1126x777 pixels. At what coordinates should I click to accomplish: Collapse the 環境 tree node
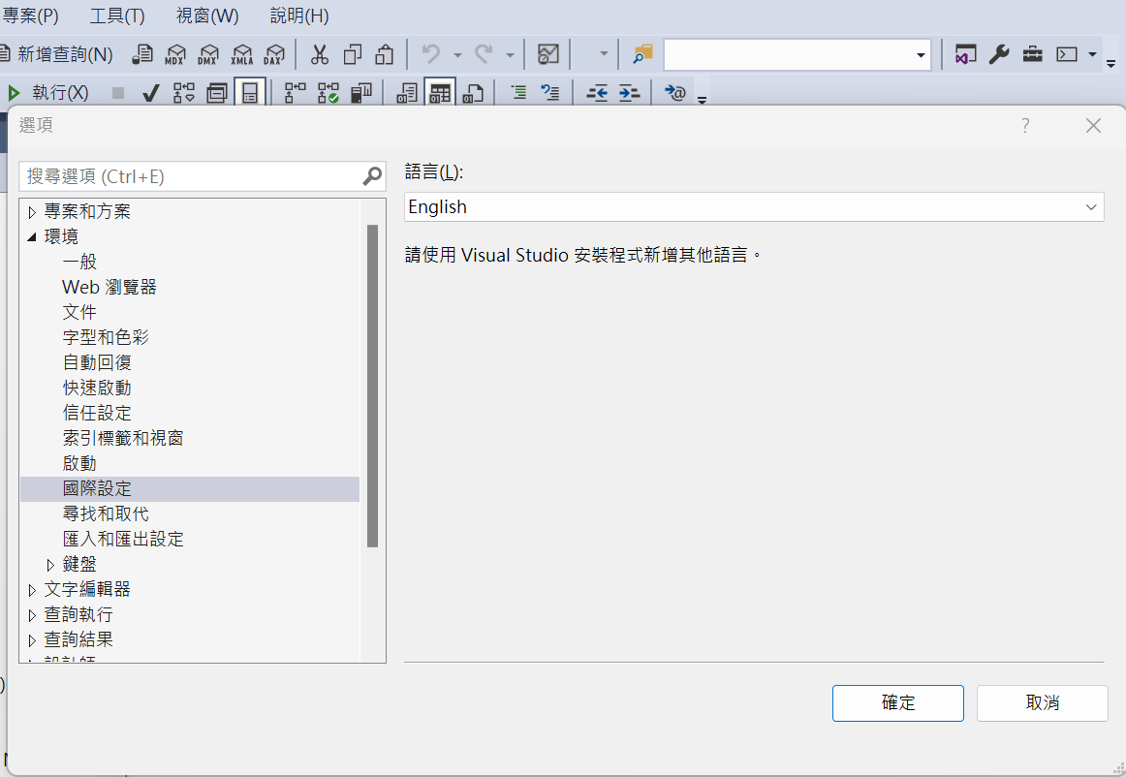32,237
